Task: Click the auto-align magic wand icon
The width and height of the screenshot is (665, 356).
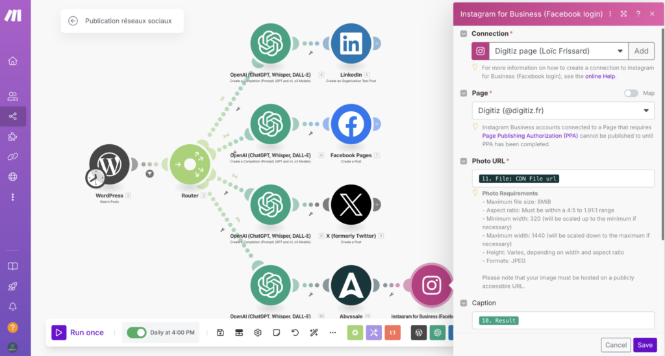Action: pyautogui.click(x=314, y=333)
